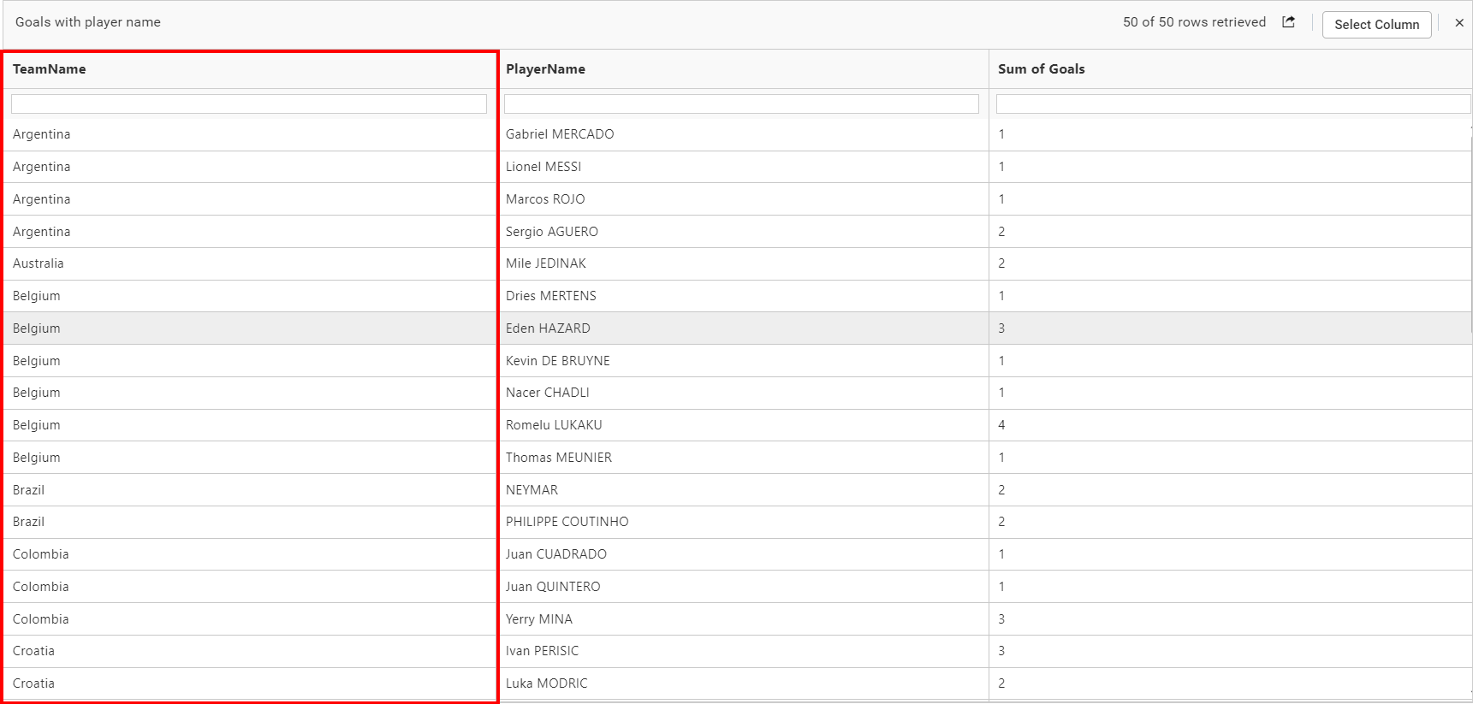Focus the PlayerName filter input box

point(741,104)
